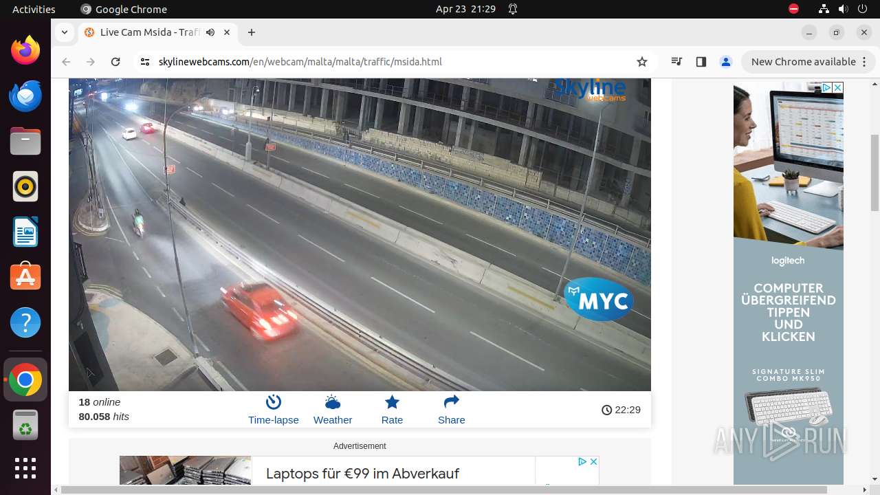Restore the Chrome window size
Image resolution: width=880 pixels, height=495 pixels.
click(x=837, y=32)
